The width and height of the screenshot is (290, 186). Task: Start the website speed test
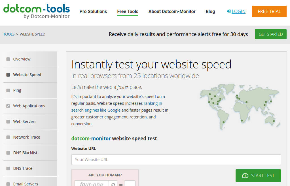coord(258,175)
